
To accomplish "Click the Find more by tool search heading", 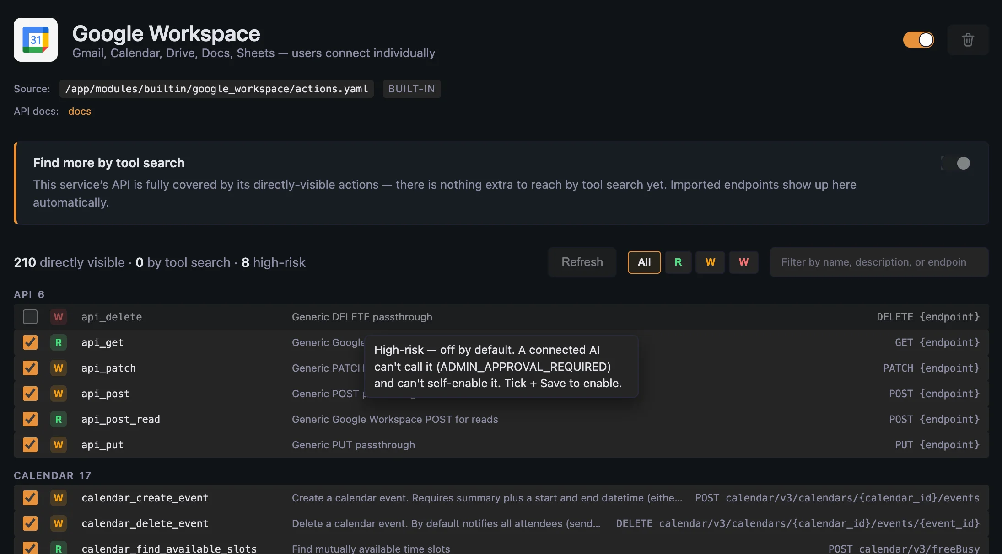I will pos(109,163).
